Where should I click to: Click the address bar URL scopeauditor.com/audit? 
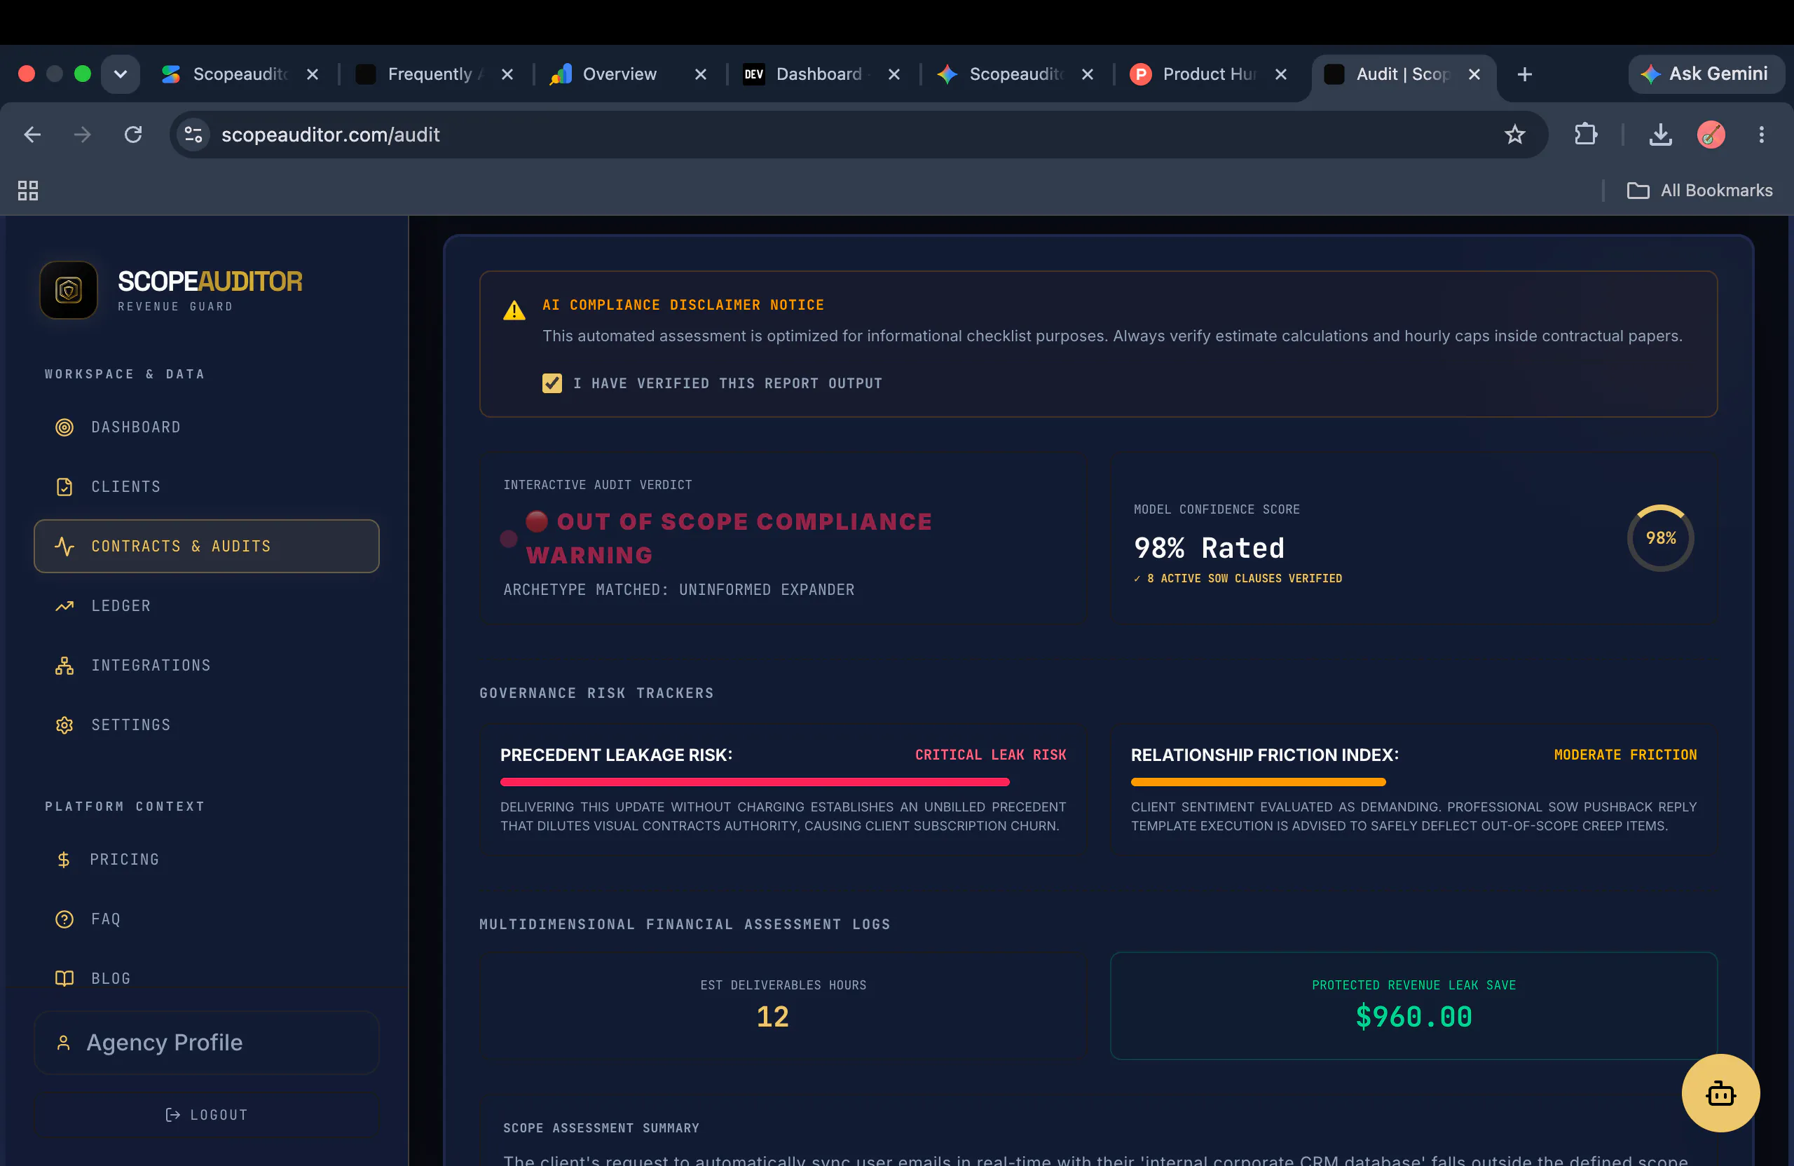coord(330,135)
